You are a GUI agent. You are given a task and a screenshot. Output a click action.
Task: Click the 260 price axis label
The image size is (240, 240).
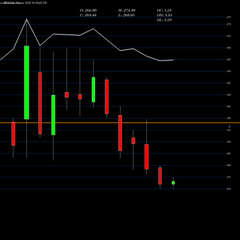coord(228,189)
